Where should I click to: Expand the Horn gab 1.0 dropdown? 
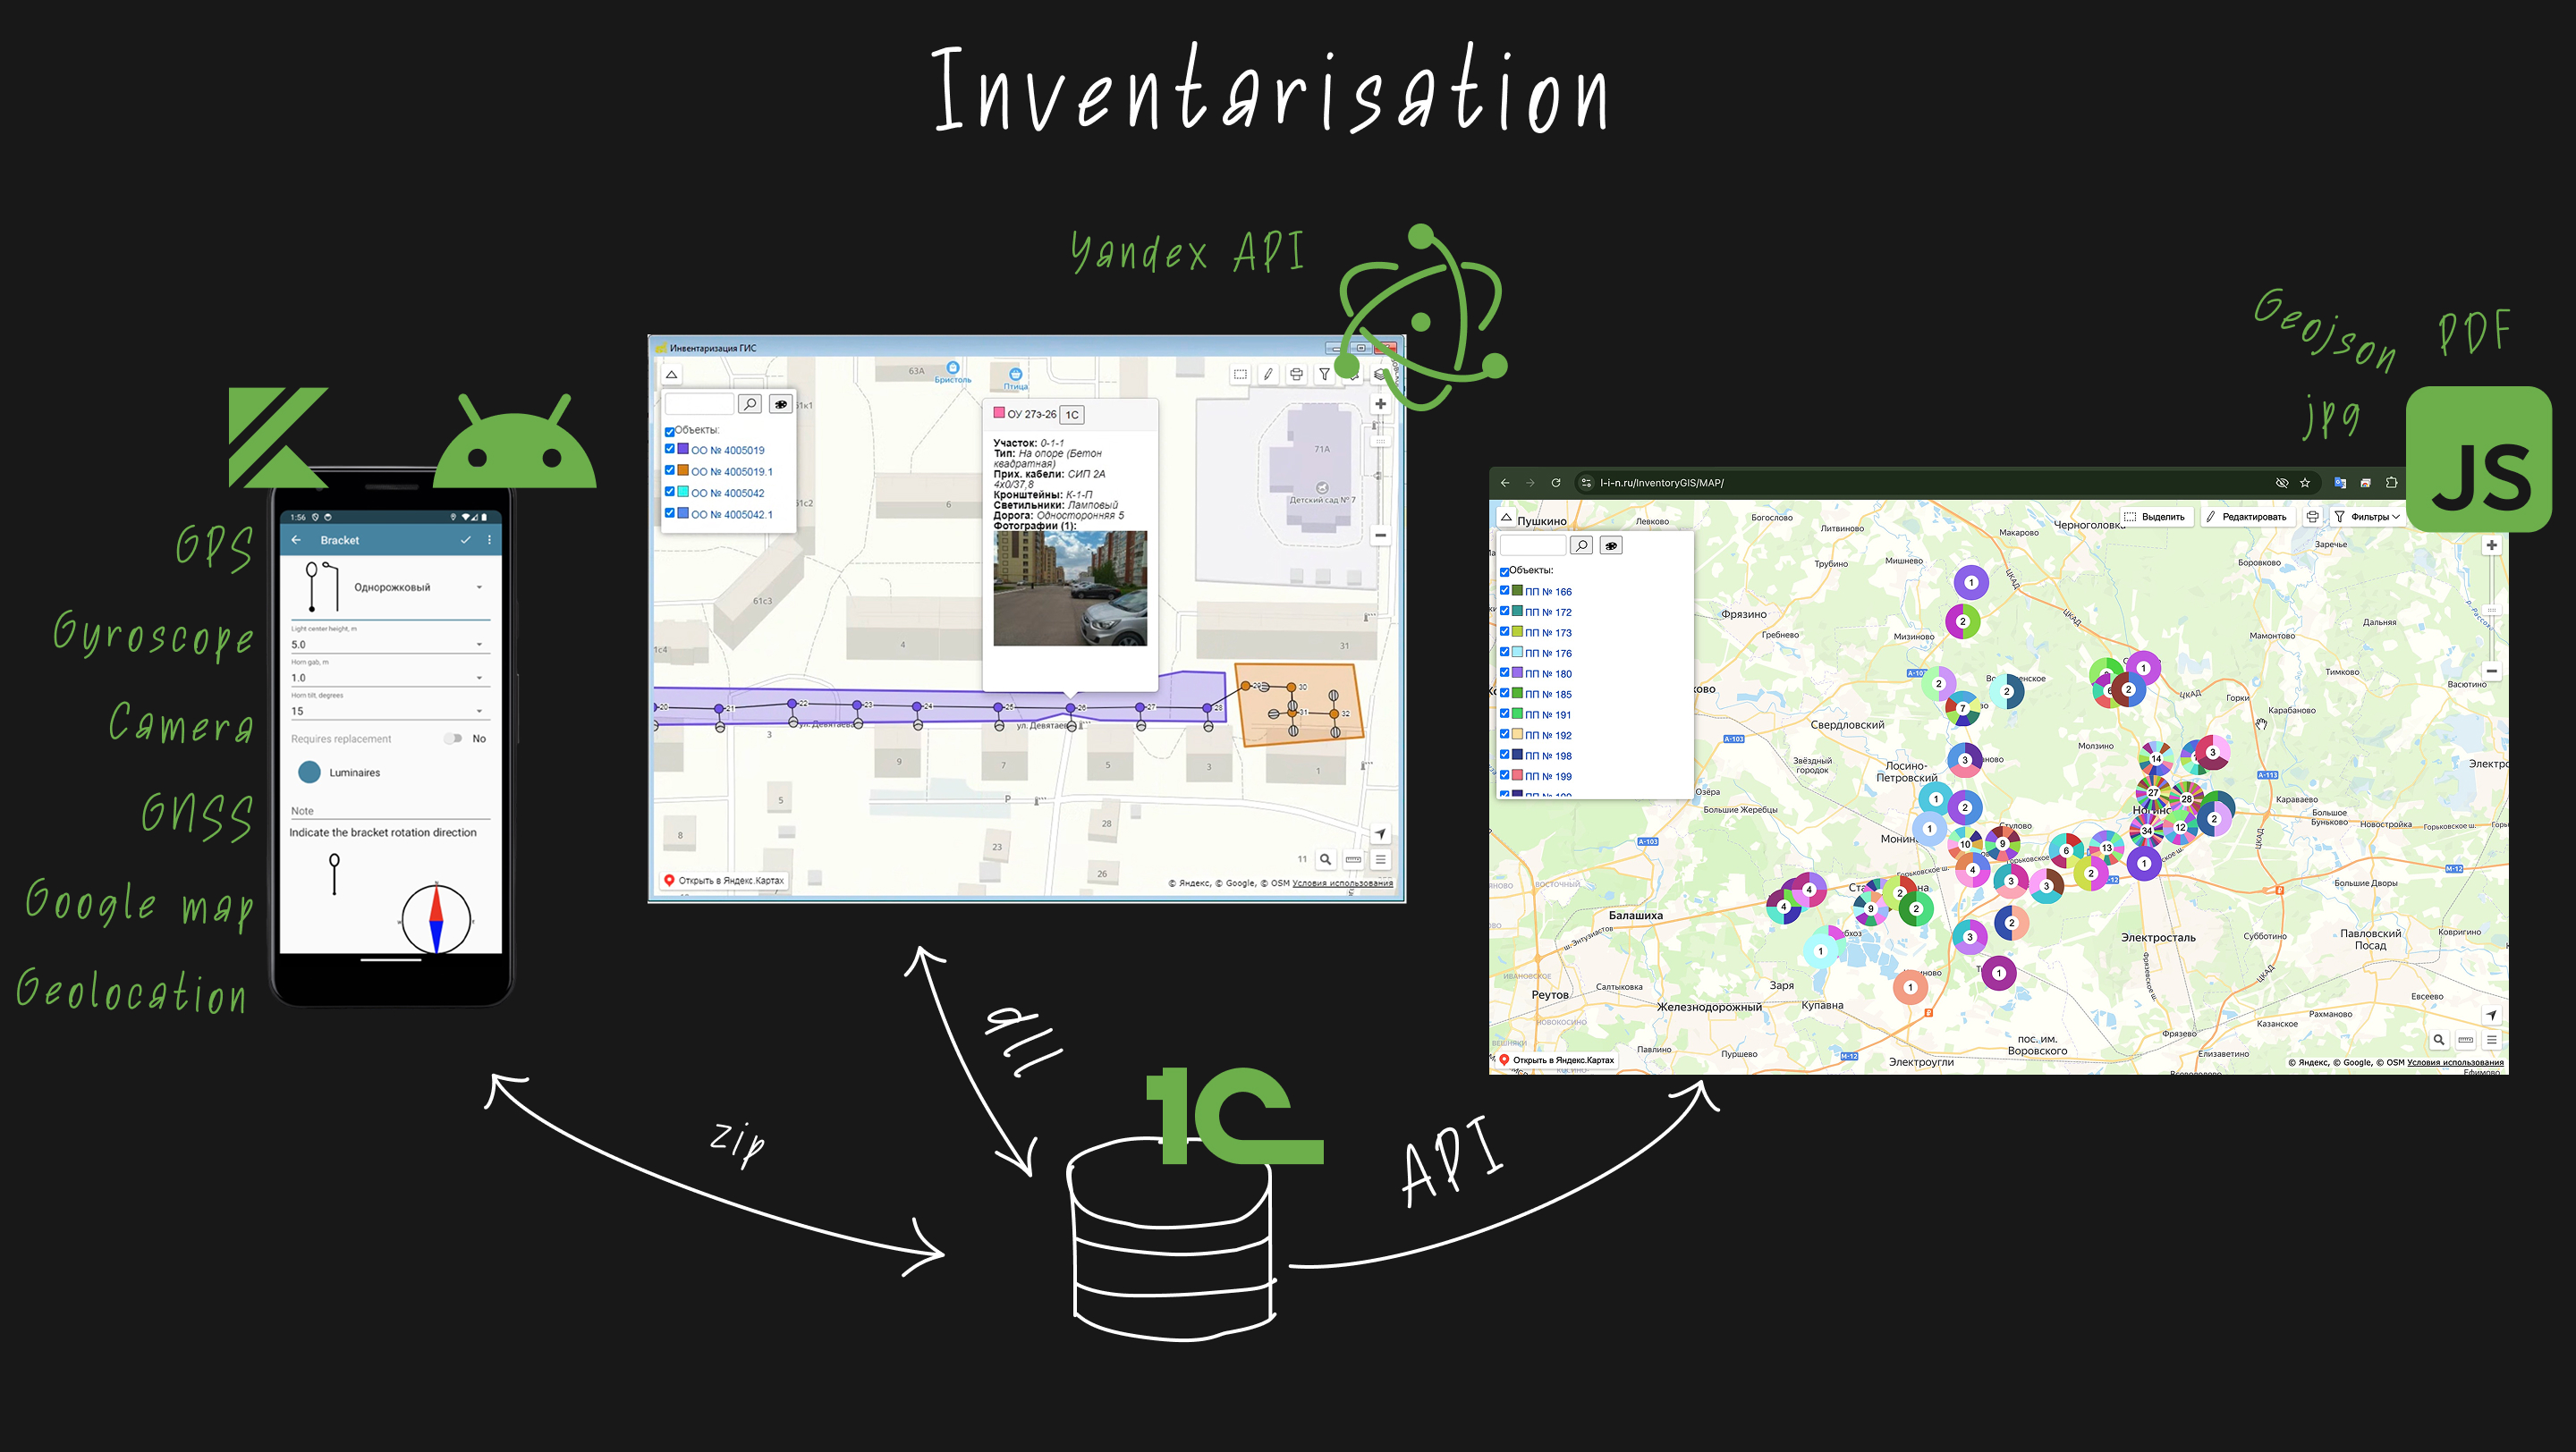[389, 678]
